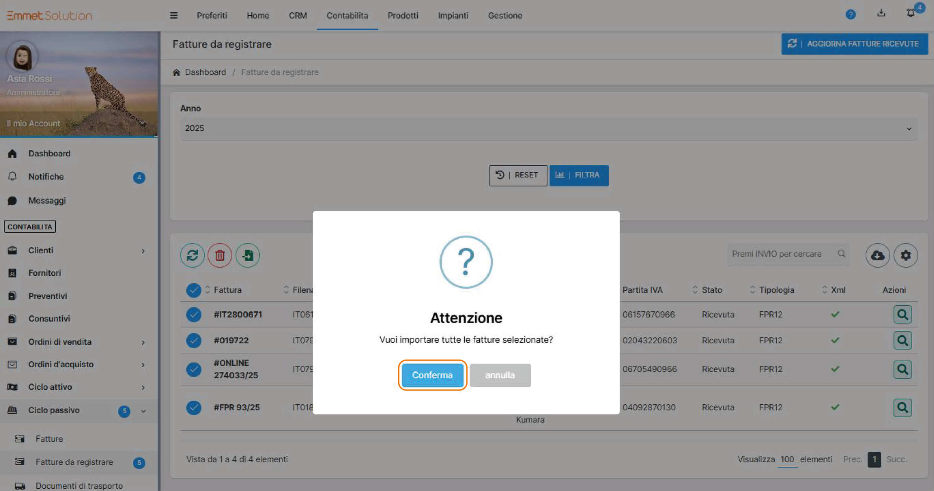Screen dimensions: 934x491
Task: Confirm the import with Conferma
Action: click(x=432, y=375)
